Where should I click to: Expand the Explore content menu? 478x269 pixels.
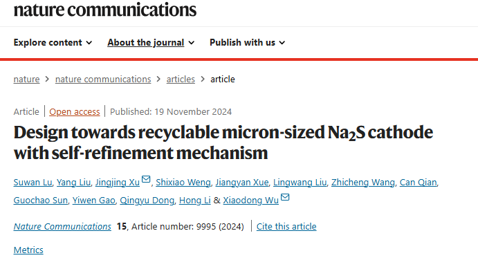[x=53, y=42]
